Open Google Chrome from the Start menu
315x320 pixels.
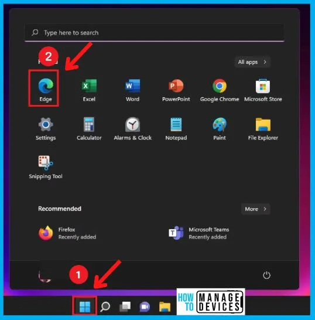(x=220, y=90)
